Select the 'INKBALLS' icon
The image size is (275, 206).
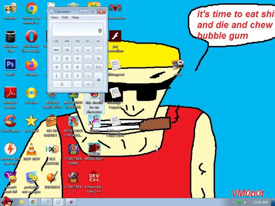tap(52, 180)
